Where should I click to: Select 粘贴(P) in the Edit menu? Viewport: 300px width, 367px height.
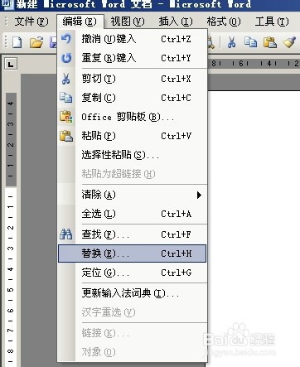pos(133,136)
